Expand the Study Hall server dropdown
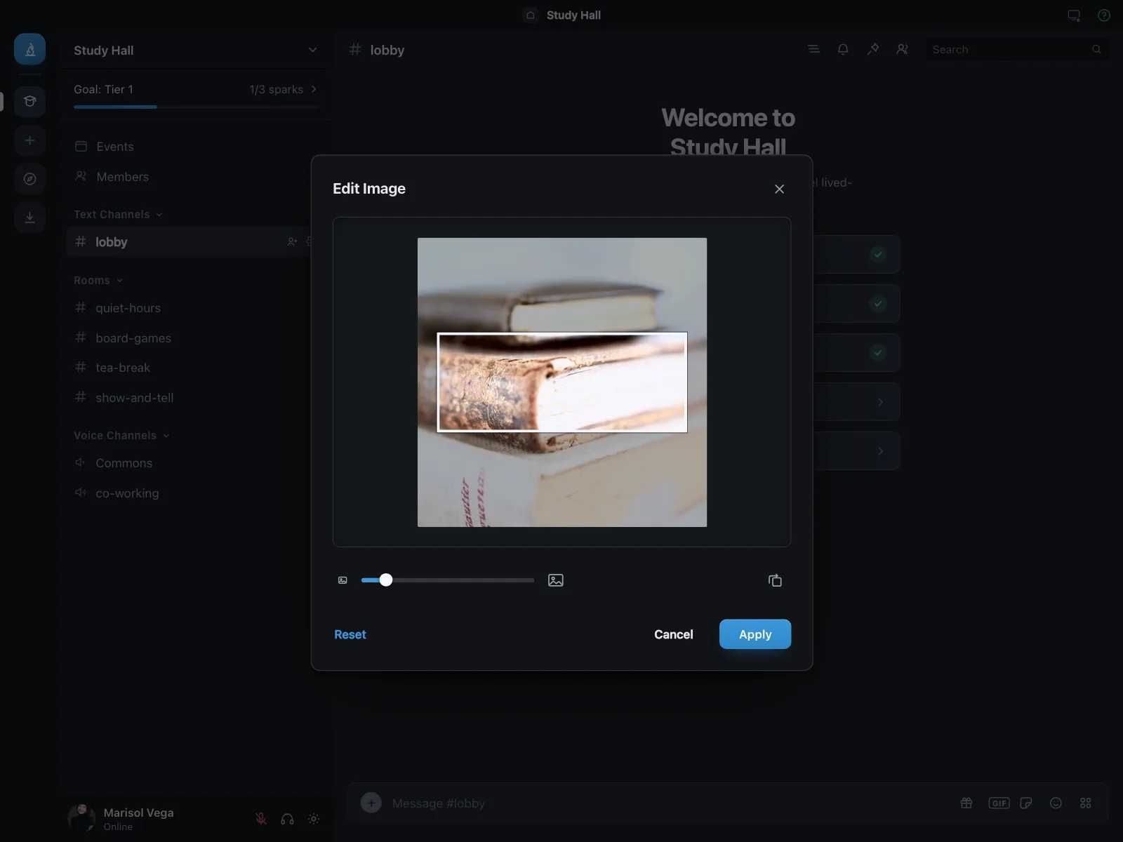Screen dimensions: 1123x842 [x=312, y=50]
